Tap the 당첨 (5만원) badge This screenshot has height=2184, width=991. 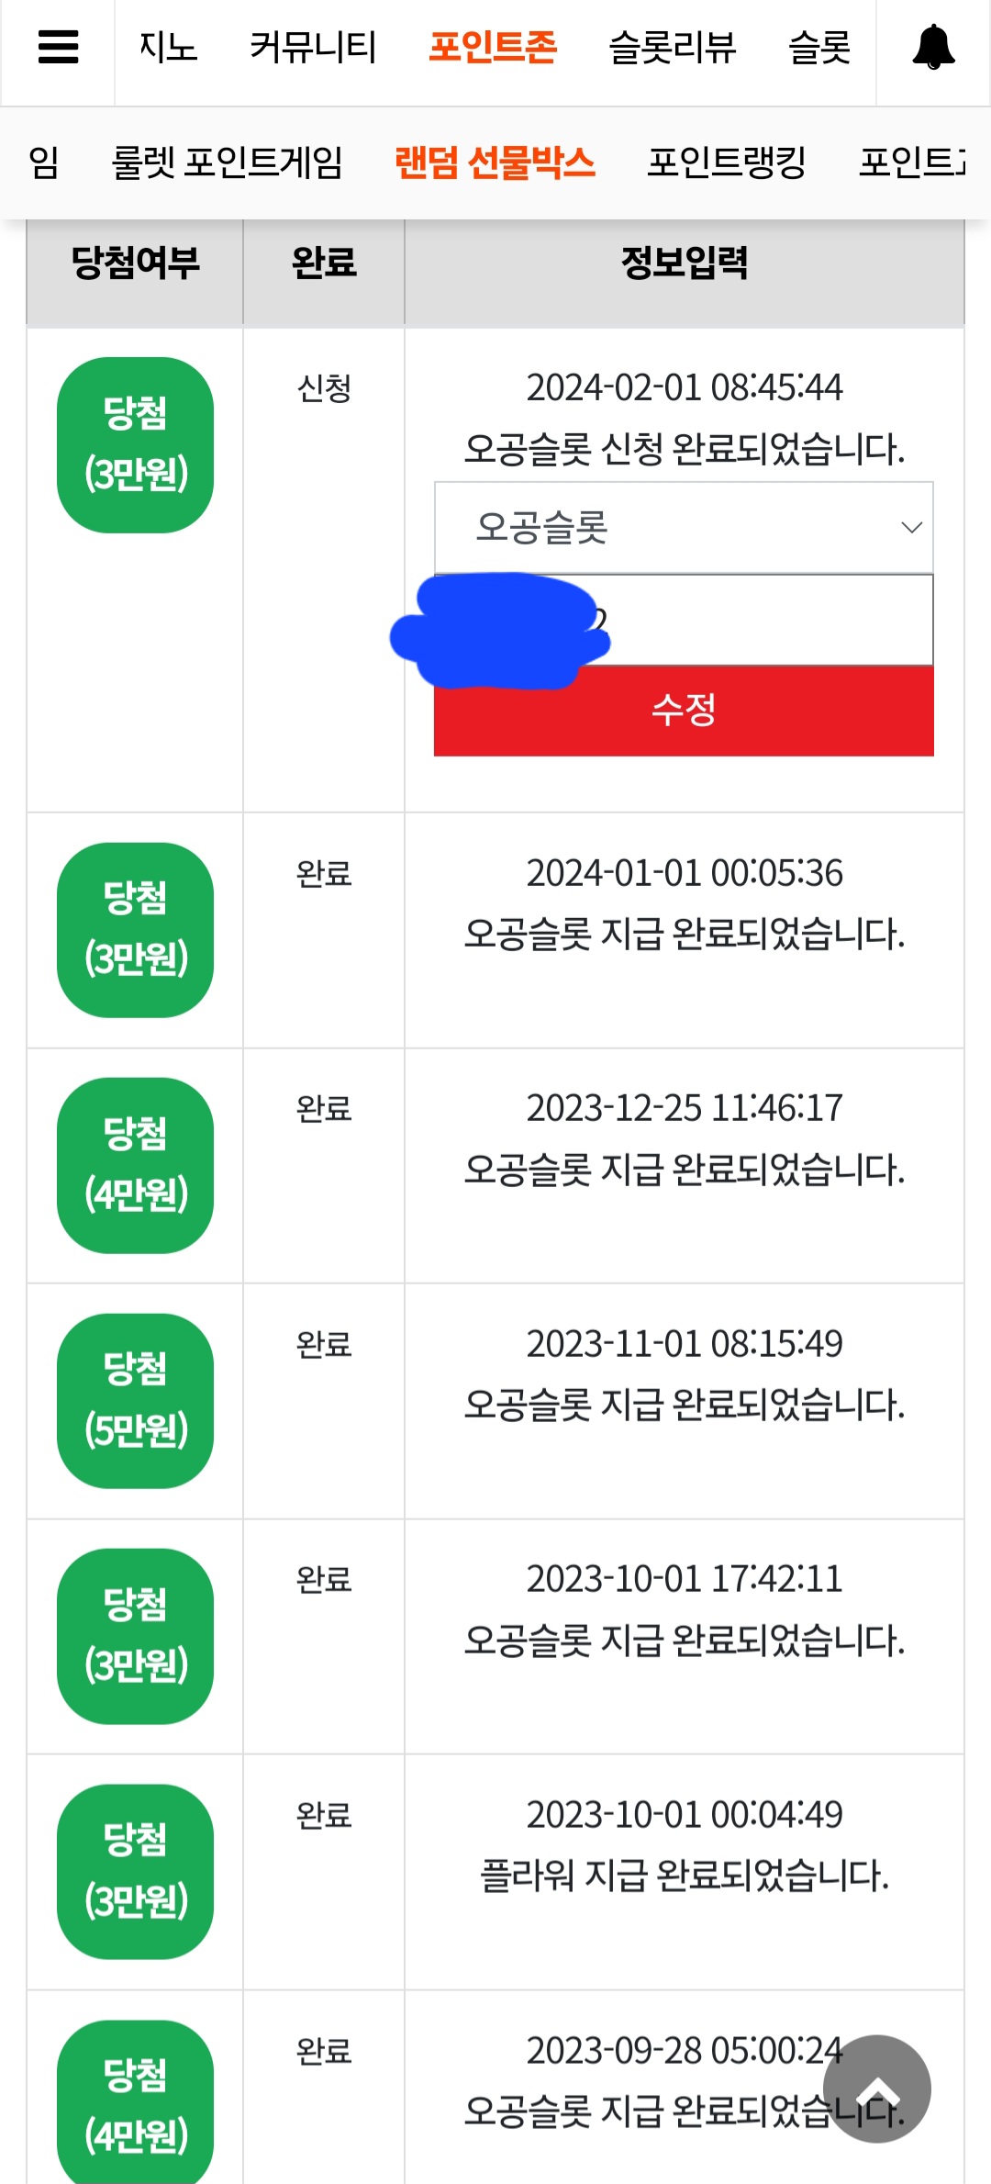coord(135,1401)
